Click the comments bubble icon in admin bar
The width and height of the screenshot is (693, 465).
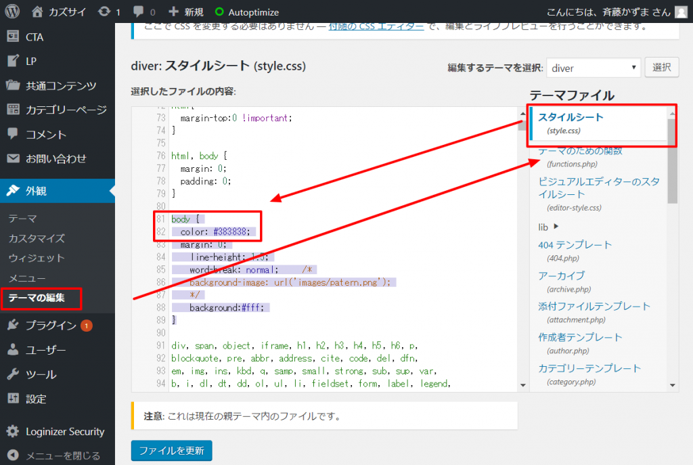click(x=139, y=11)
